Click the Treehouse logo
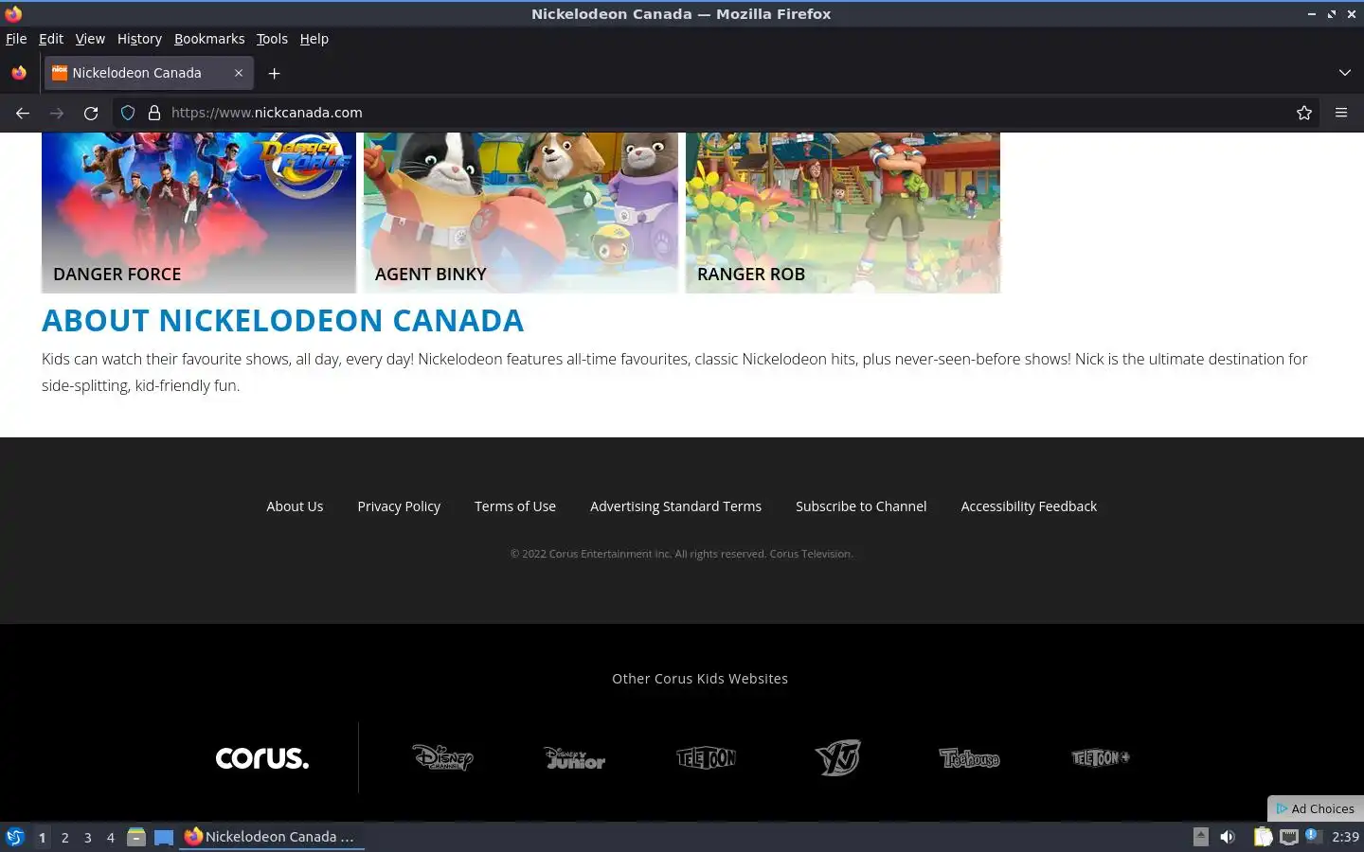1364x852 pixels. pos(969,757)
